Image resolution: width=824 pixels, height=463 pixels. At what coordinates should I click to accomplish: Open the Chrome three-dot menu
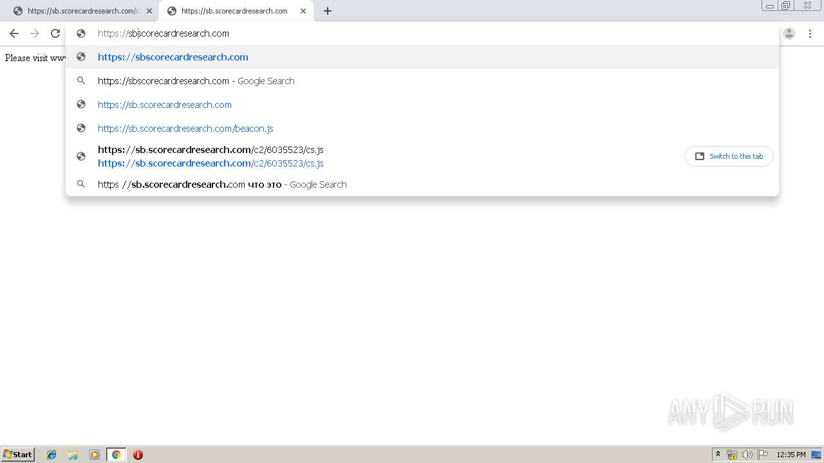point(810,33)
